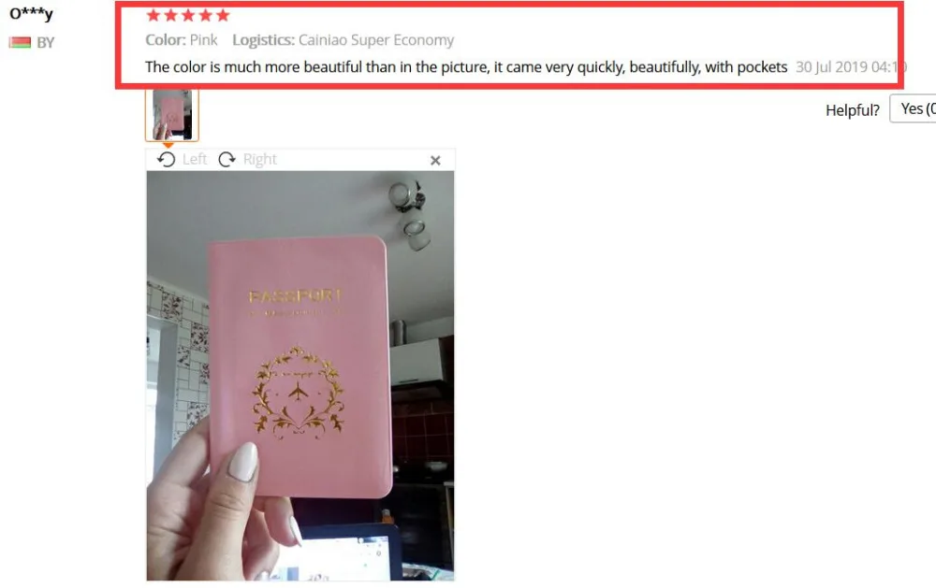936x588 pixels.
Task: Close the enlarged review photo viewer
Action: pos(435,161)
